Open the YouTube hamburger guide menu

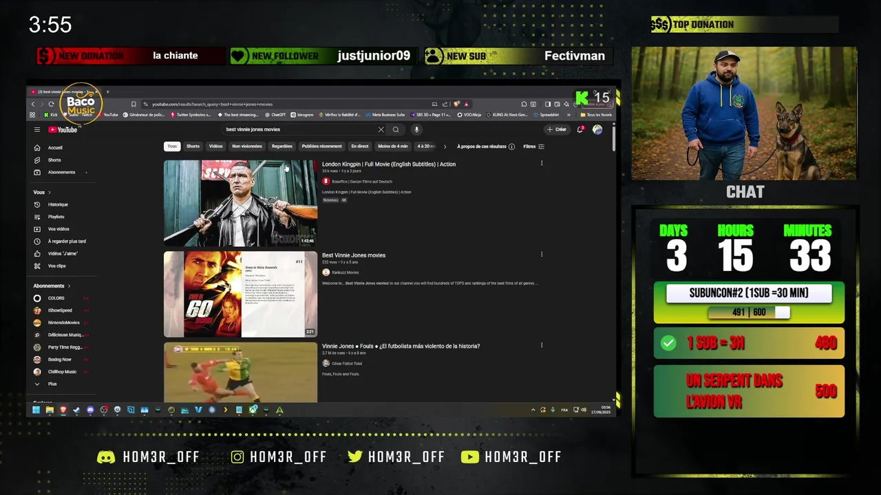(x=37, y=129)
